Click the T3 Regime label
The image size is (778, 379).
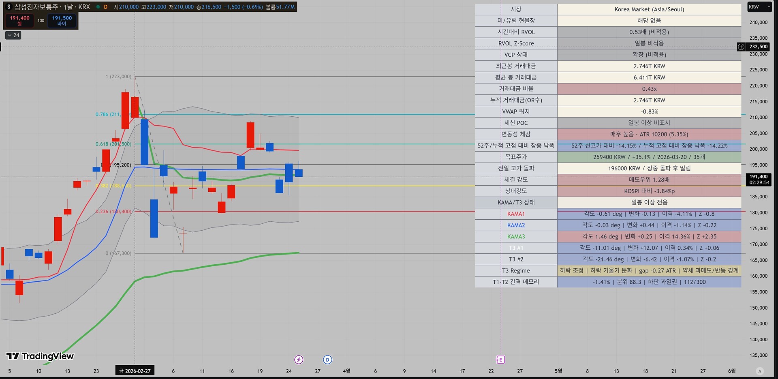(x=516, y=270)
